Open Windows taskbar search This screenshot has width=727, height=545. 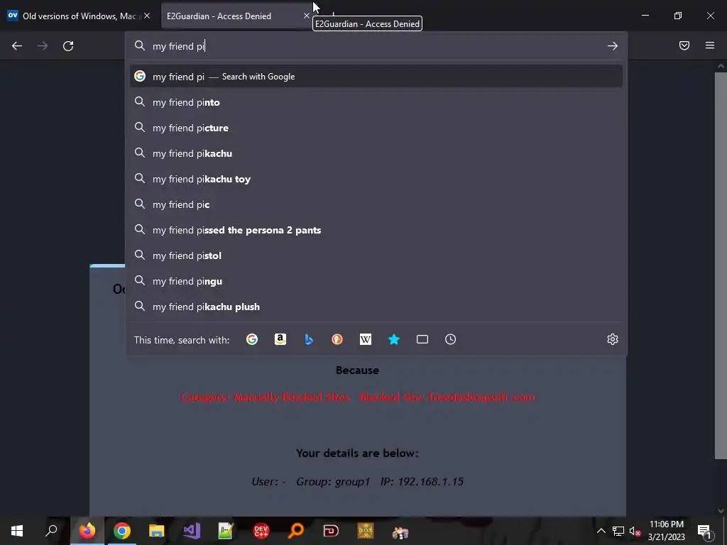tap(51, 531)
